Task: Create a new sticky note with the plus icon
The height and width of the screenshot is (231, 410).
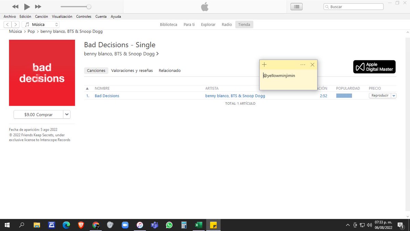Action: [x=264, y=64]
